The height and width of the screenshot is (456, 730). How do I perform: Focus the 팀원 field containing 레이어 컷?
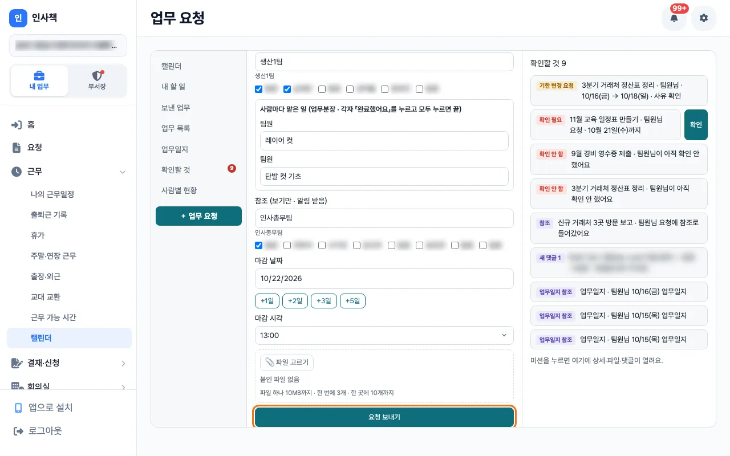(384, 141)
